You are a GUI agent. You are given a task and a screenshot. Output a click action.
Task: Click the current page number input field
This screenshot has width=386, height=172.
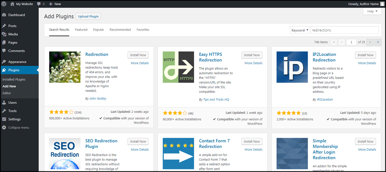coord(351,42)
